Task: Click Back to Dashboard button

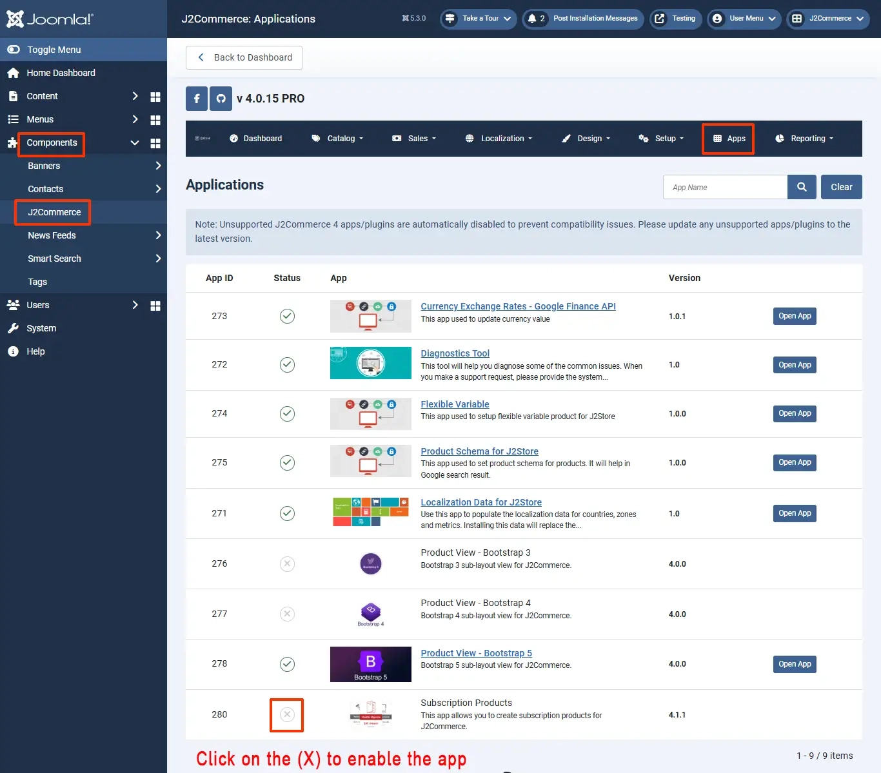Action: tap(244, 57)
